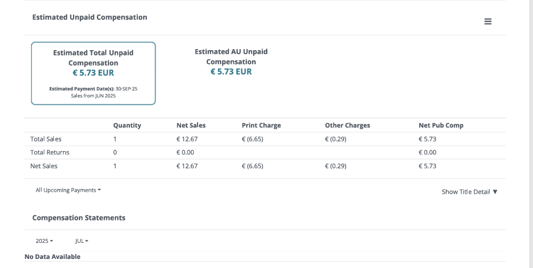Open the hamburger menu icon
Image resolution: width=533 pixels, height=268 pixels.
488,21
